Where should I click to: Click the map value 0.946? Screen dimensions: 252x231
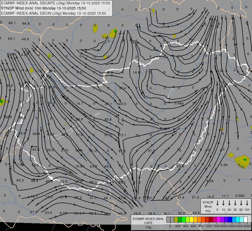coord(10,70)
